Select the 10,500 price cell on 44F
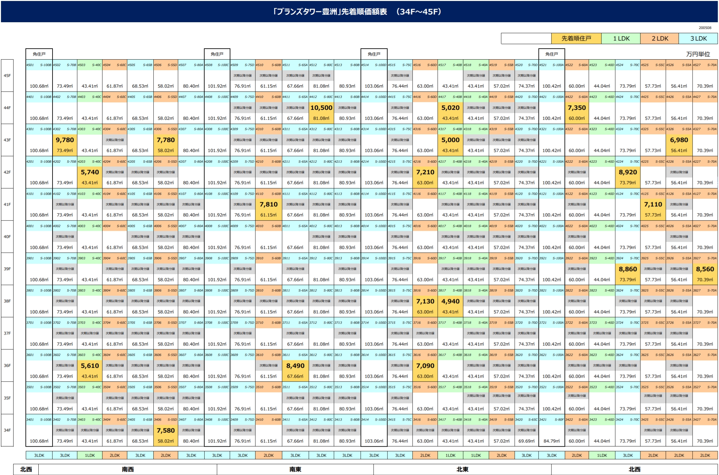The width and height of the screenshot is (719, 475). (321, 108)
